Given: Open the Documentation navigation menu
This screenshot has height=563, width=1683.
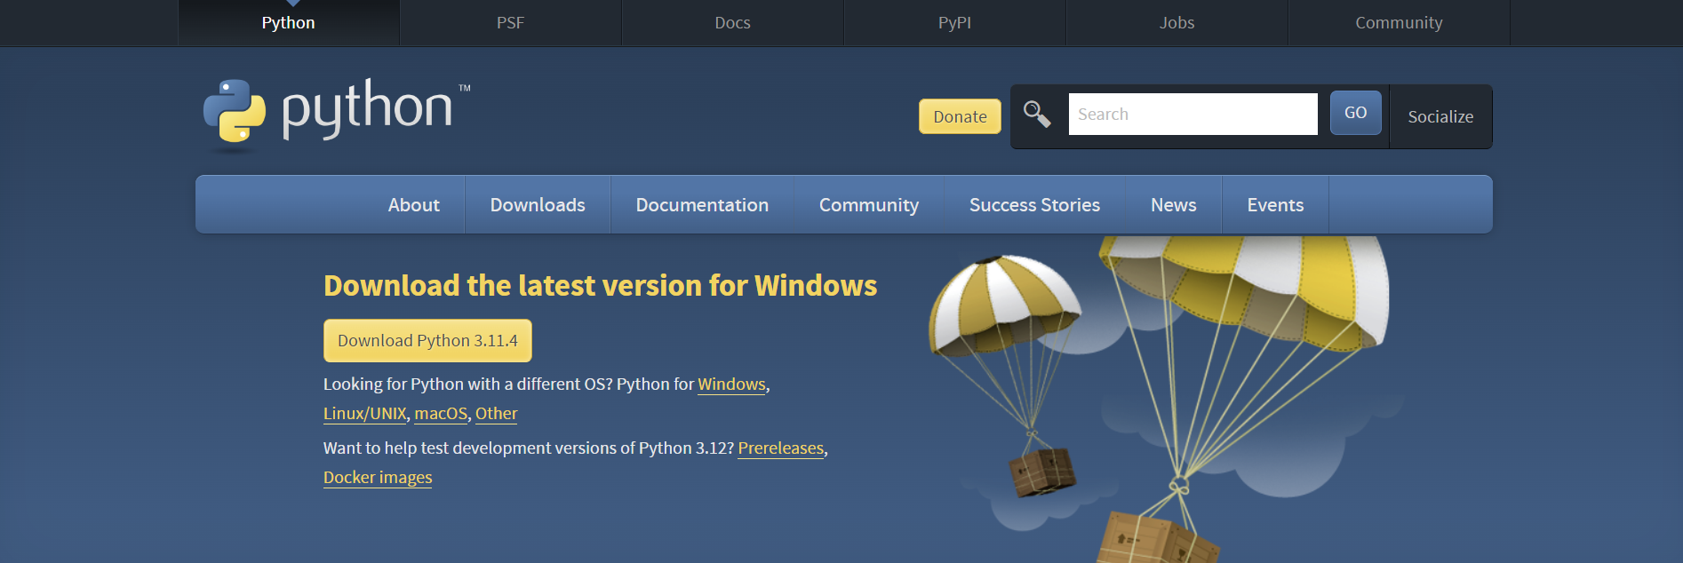Looking at the screenshot, I should click(702, 205).
